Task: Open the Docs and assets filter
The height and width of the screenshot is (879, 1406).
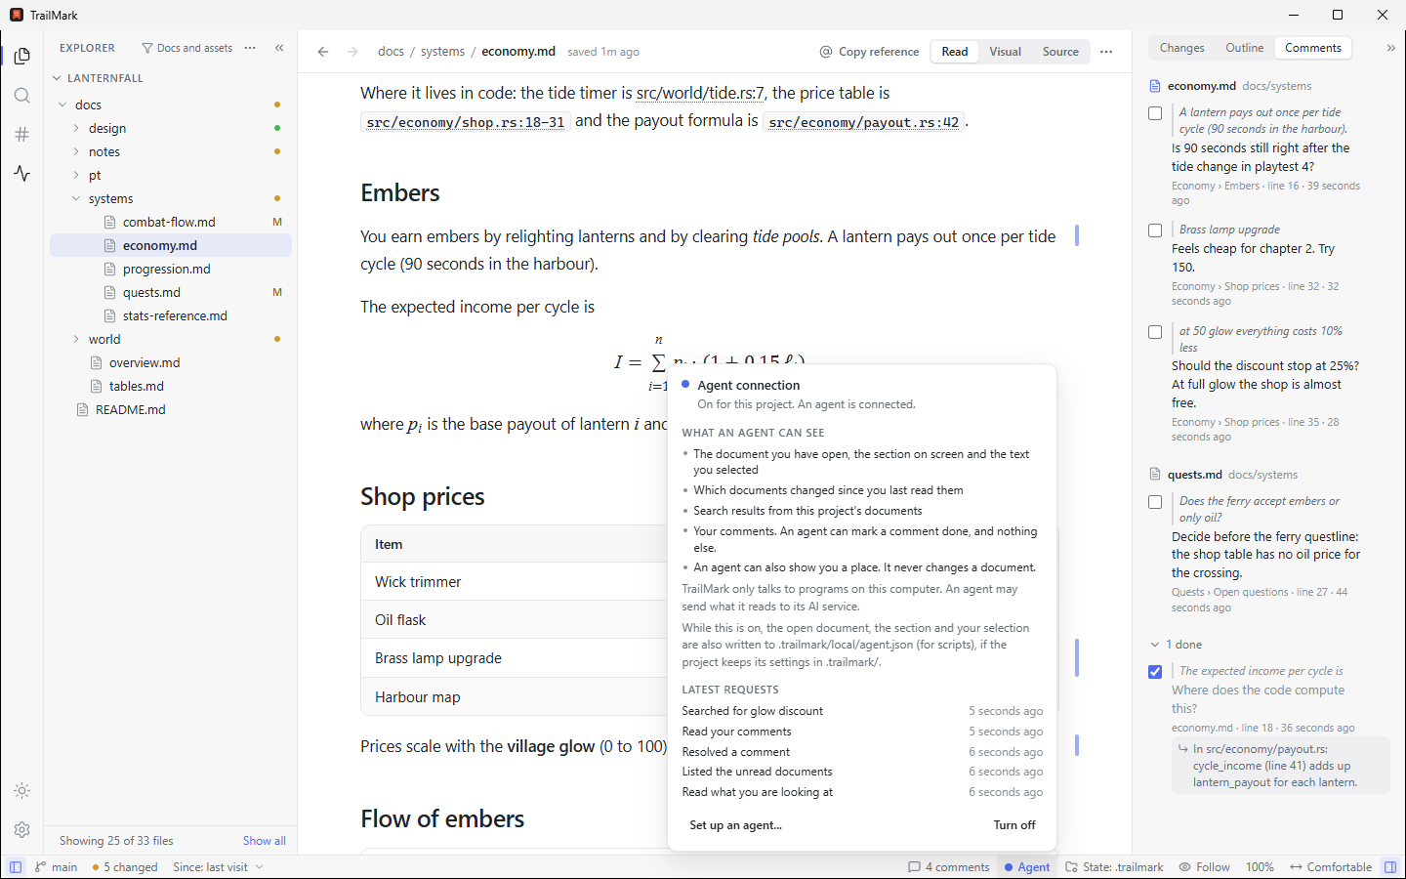Action: (187, 48)
